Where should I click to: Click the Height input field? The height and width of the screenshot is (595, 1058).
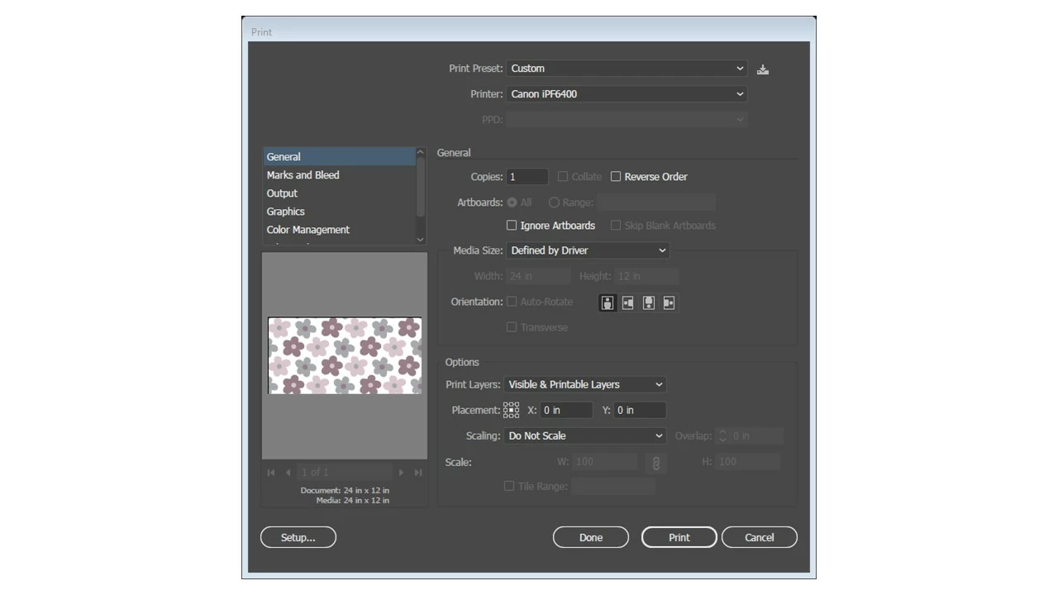point(647,276)
